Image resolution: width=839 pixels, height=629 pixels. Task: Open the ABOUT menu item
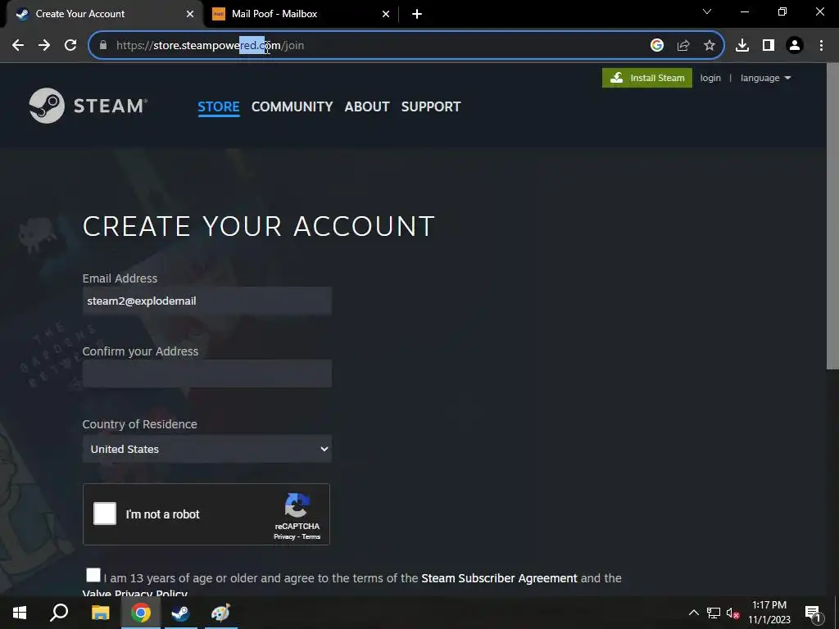[367, 107]
